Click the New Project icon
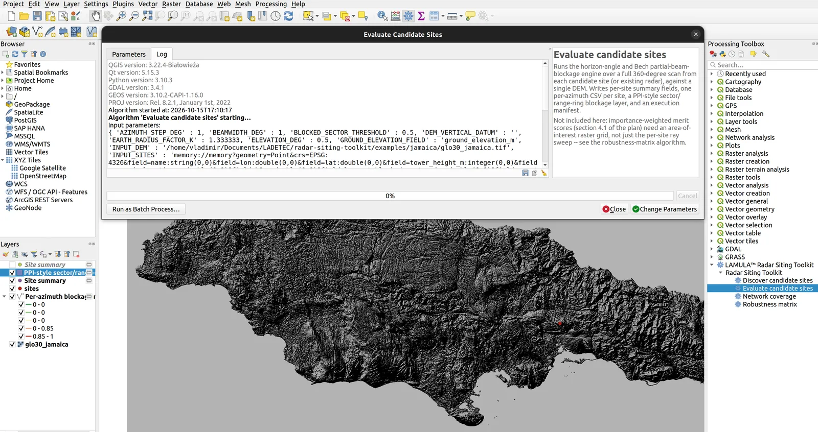 tap(11, 16)
